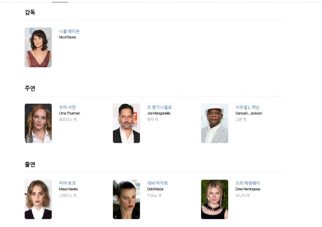Click the 패트리스 역 role text
The image size is (322, 227).
pyautogui.click(x=68, y=120)
